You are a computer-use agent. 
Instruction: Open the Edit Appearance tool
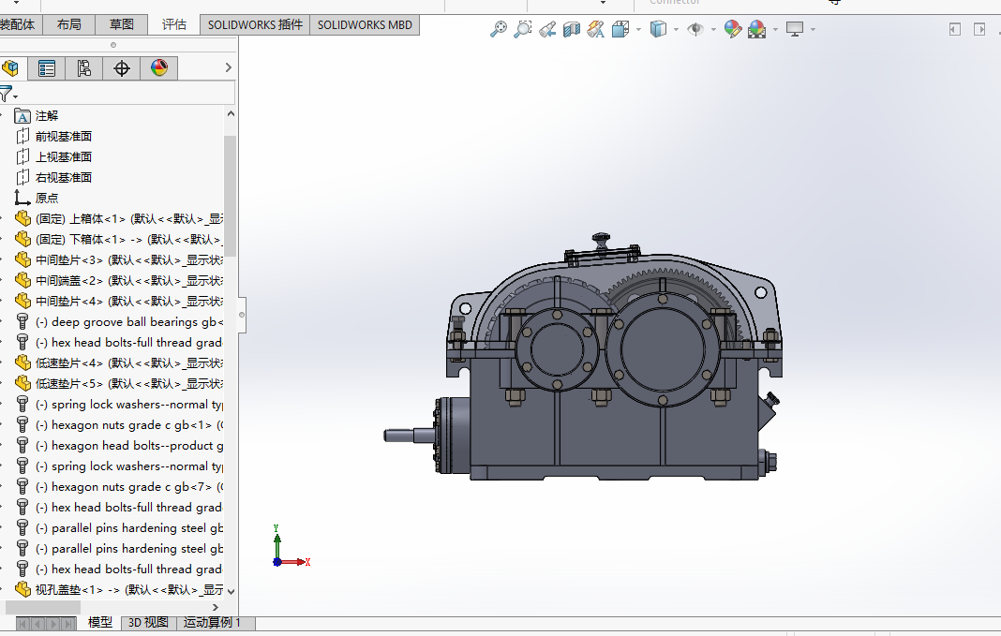click(733, 29)
